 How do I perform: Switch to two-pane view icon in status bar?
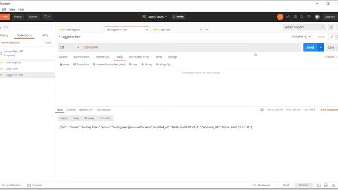point(326,185)
